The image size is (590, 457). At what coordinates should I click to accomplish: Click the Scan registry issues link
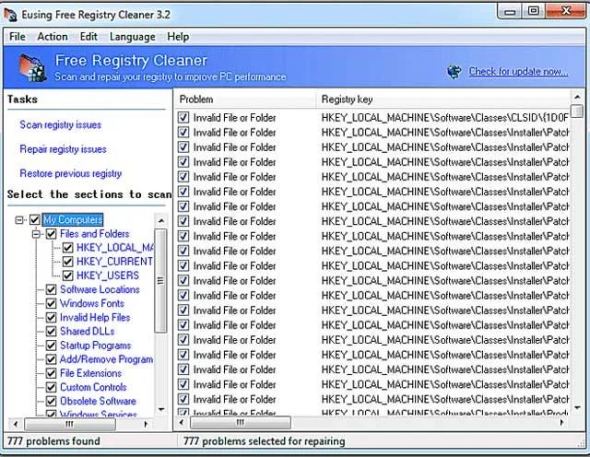[61, 125]
